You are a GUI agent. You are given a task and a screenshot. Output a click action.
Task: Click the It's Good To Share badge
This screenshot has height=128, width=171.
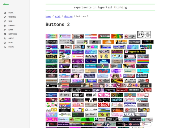(x=67, y=42)
